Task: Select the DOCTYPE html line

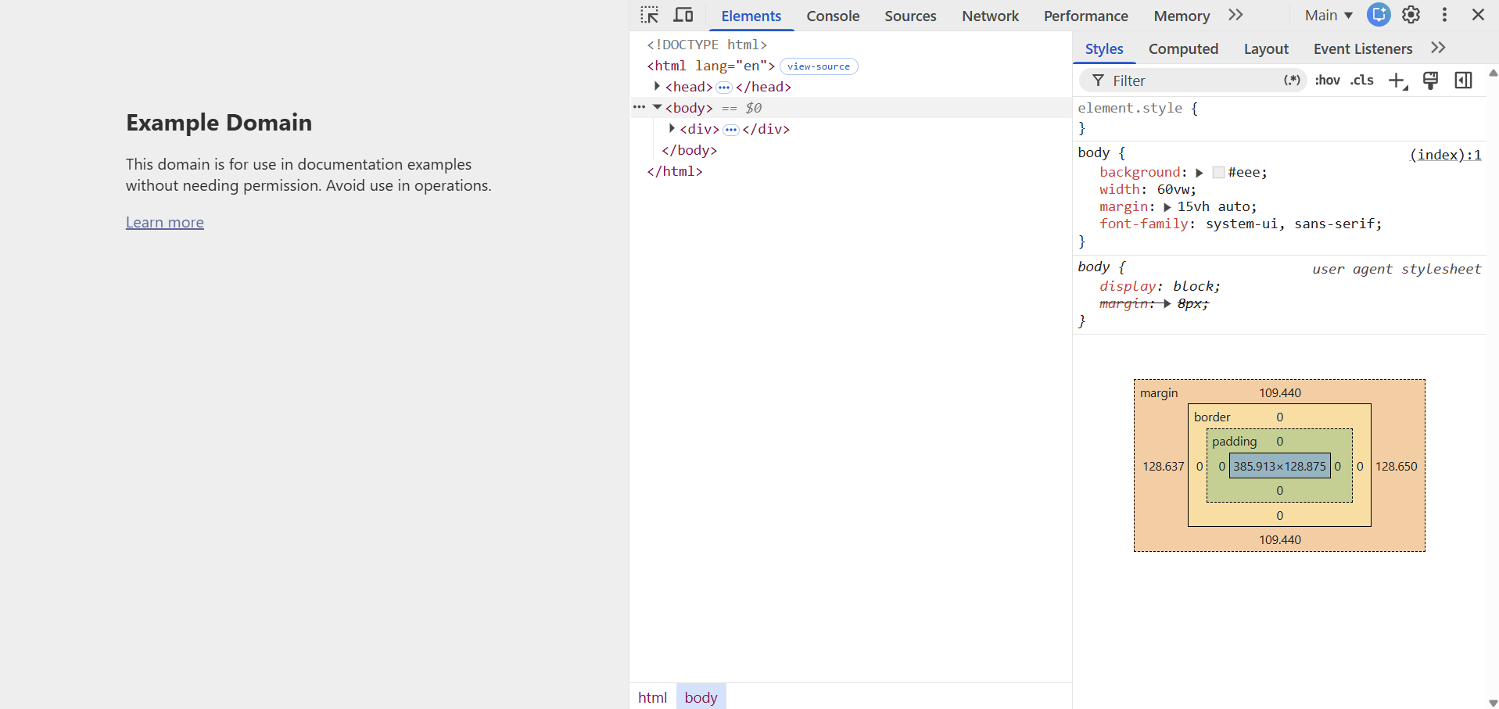Action: (707, 45)
